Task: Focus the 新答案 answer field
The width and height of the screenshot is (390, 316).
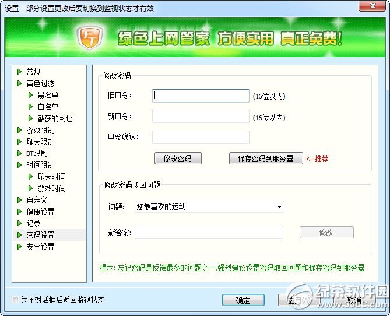Action: pyautogui.click(x=209, y=233)
